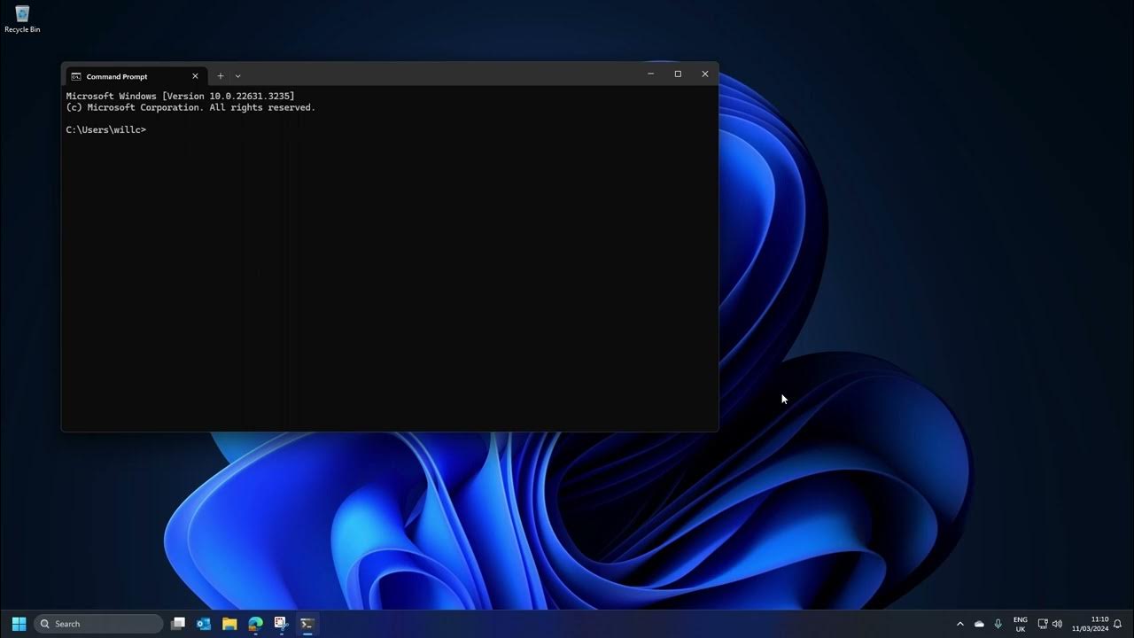This screenshot has height=638, width=1134.
Task: Open Task View from the taskbar
Action: tap(178, 624)
